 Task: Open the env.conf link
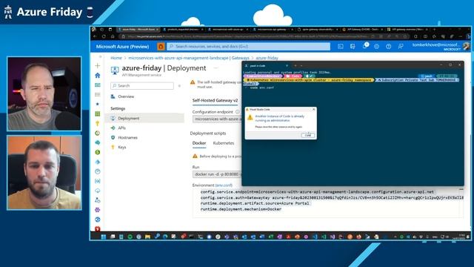coord(224,185)
